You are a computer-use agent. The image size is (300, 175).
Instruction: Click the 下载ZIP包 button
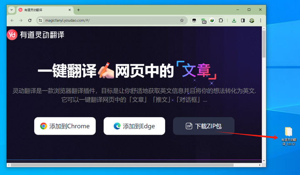pos(204,126)
